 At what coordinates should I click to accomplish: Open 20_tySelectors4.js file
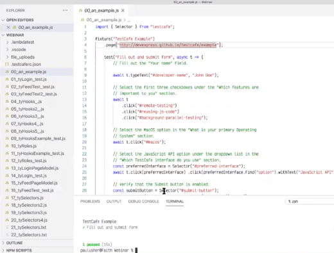29,220
